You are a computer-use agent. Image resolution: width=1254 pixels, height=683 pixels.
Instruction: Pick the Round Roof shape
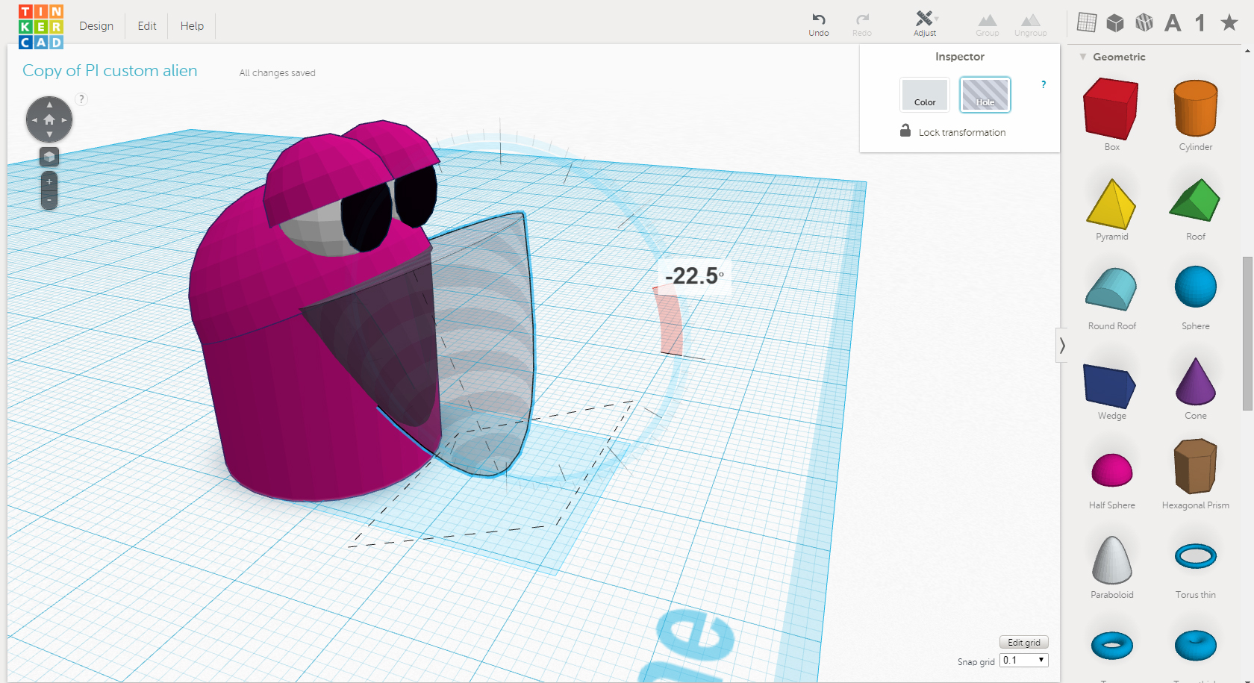tap(1111, 290)
